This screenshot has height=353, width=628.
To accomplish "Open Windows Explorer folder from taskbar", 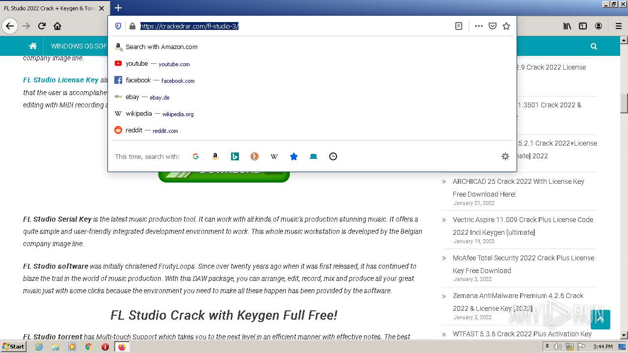I will click(55, 347).
